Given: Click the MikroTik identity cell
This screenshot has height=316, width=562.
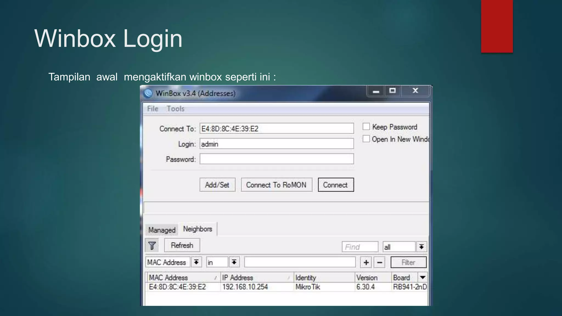Looking at the screenshot, I should pyautogui.click(x=308, y=287).
